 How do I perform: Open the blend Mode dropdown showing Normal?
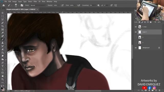[38, 5]
